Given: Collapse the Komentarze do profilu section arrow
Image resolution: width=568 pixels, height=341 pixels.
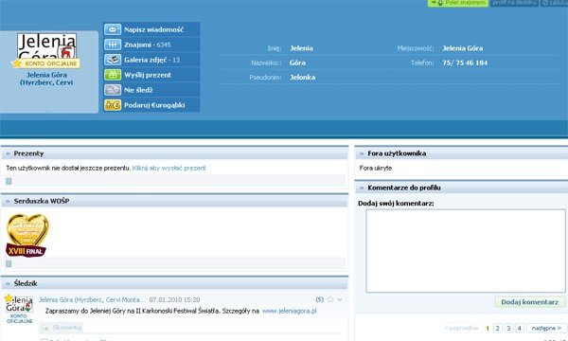Looking at the screenshot, I should (362, 188).
